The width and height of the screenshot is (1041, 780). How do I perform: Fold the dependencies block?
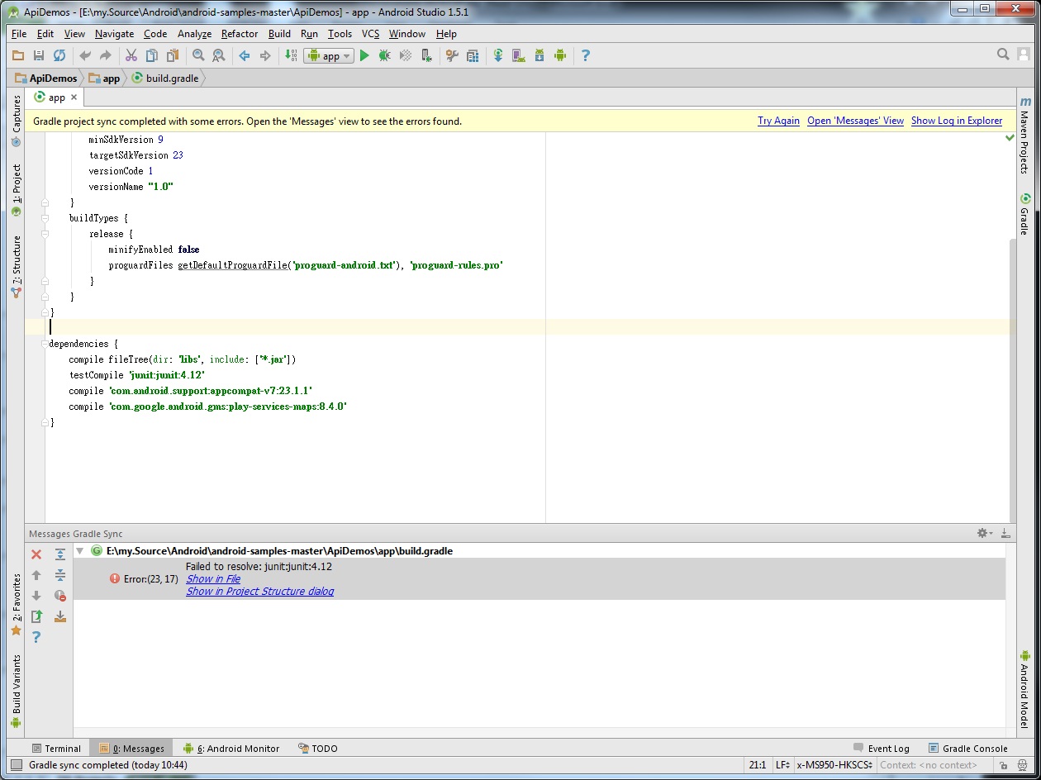click(x=45, y=344)
